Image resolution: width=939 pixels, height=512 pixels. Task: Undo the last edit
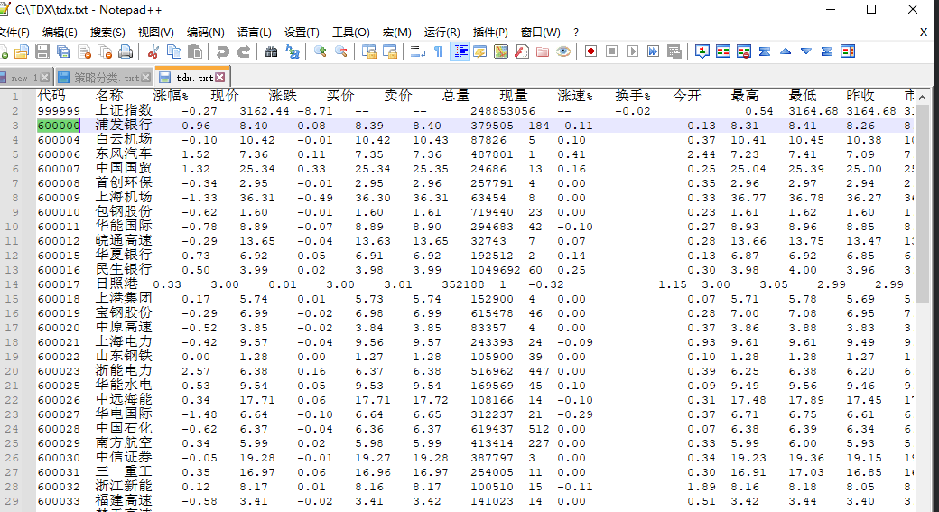222,51
